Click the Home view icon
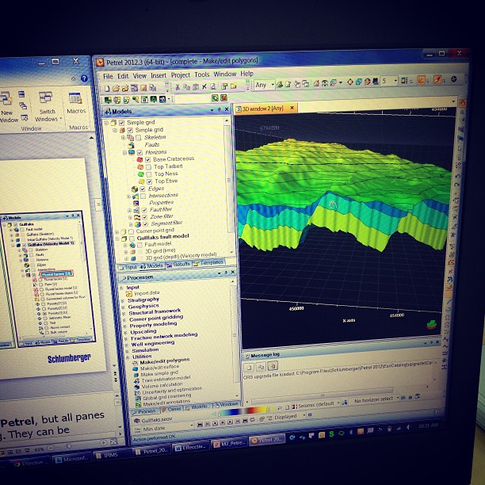This screenshot has width=485, height=485. tap(316, 83)
